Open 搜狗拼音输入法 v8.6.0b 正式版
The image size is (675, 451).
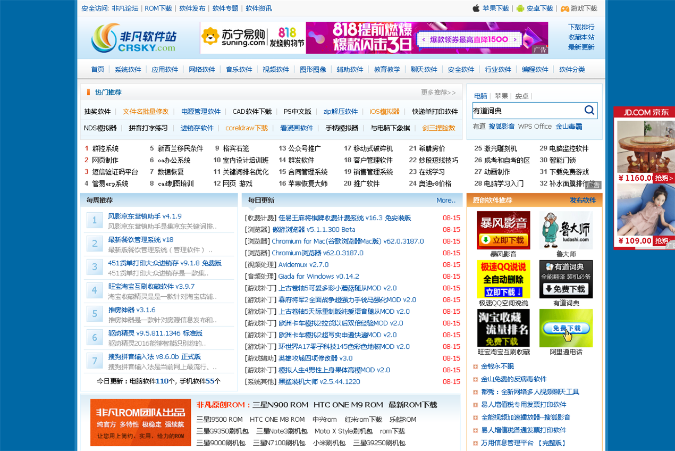[x=155, y=356]
